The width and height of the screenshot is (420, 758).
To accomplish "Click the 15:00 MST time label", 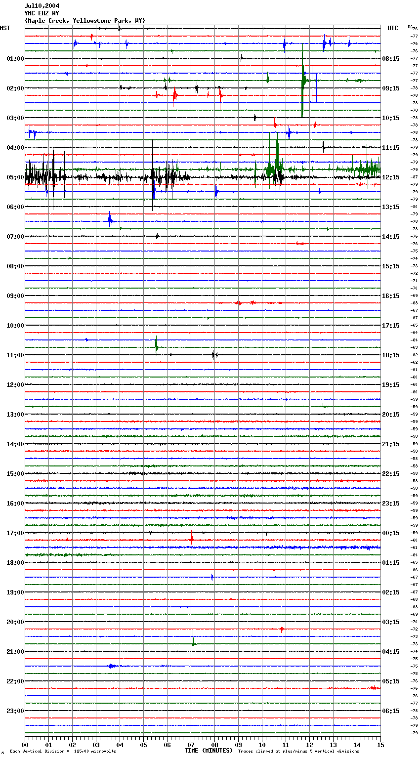I will pyautogui.click(x=15, y=474).
